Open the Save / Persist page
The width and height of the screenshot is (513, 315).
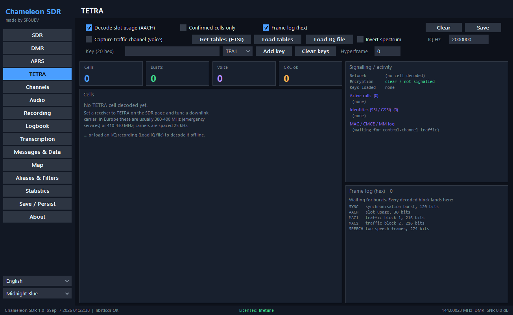[x=37, y=204]
